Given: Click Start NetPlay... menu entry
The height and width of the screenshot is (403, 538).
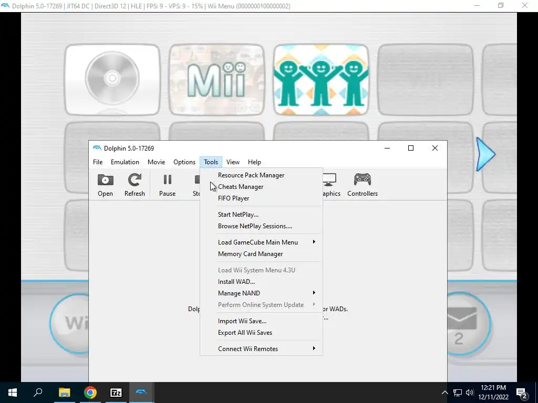Looking at the screenshot, I should coord(261,215).
